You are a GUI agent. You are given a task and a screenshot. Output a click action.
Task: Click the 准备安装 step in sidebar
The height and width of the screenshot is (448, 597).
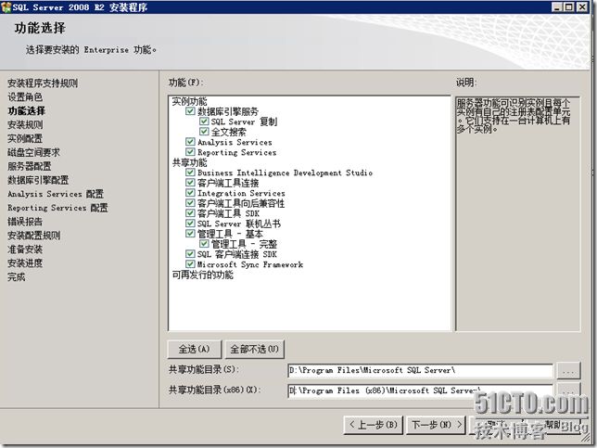click(x=25, y=250)
